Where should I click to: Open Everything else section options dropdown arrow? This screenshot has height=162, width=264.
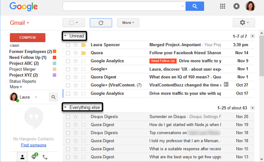pyautogui.click(x=253, y=108)
